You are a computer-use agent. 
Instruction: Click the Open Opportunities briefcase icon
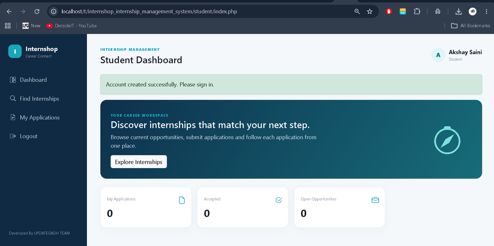click(x=375, y=200)
